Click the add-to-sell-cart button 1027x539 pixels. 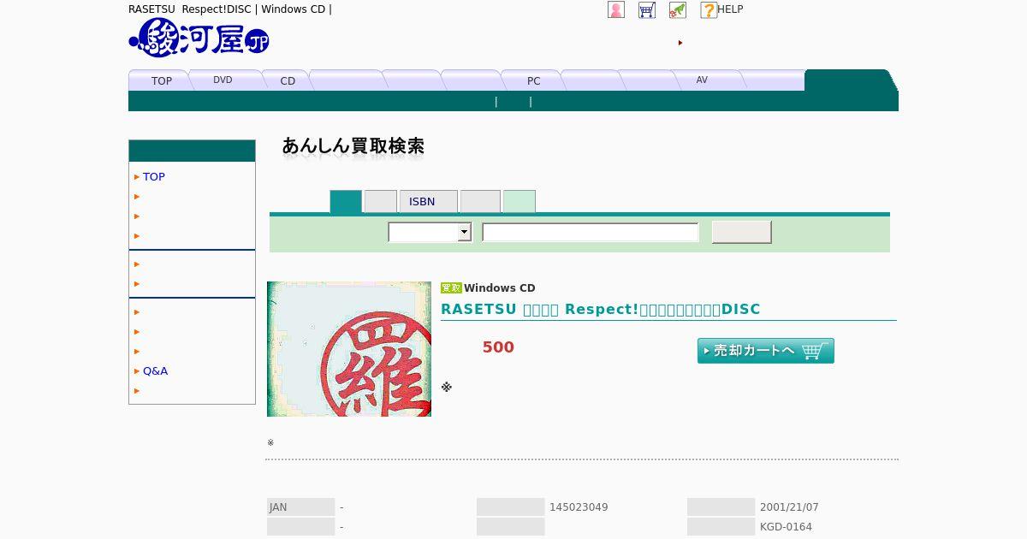tap(766, 351)
